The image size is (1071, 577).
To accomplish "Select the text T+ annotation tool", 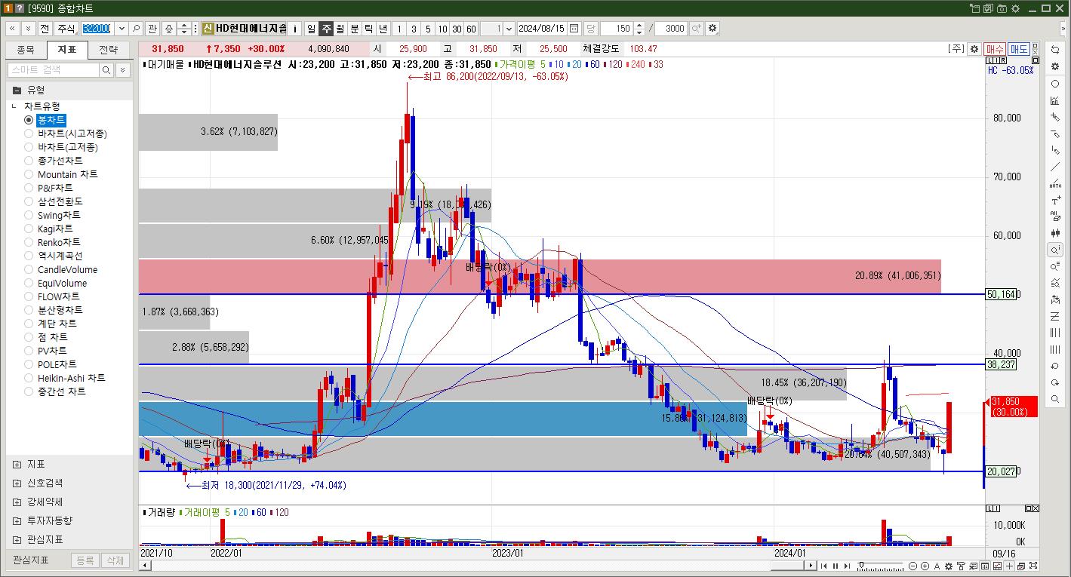I will coord(1055,201).
